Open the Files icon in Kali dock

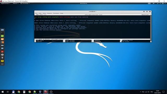click(x=2, y=30)
